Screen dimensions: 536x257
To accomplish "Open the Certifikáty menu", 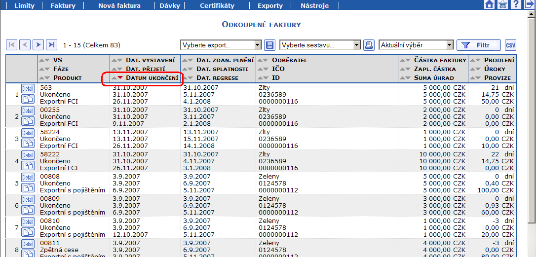I will (x=217, y=6).
